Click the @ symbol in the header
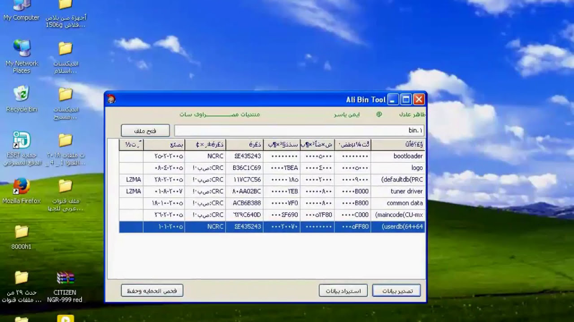574x322 pixels. click(379, 114)
